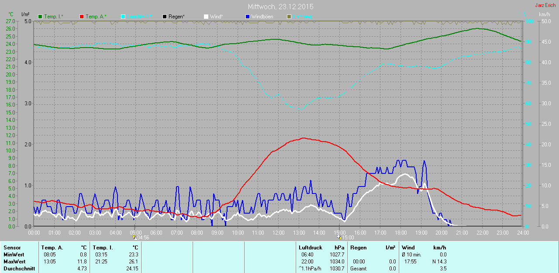Screen dimensions: 559x273
Task: Click the 'Sensor' table header
Action: click(x=12, y=248)
